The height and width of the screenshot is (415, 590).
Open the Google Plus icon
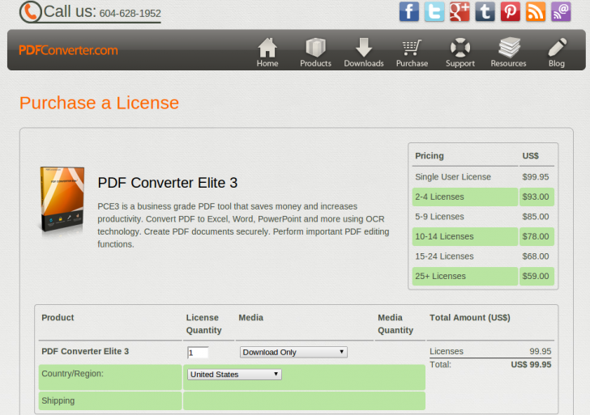coord(460,11)
